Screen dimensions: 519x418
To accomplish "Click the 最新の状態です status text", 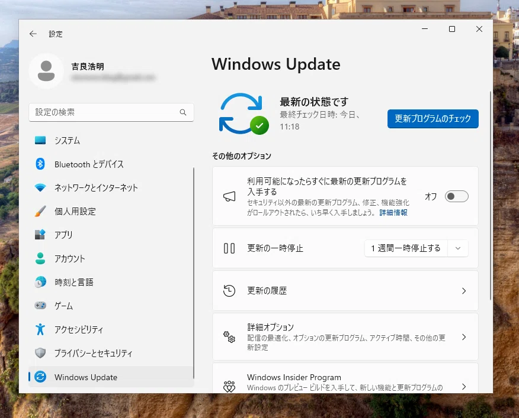I will tap(314, 102).
